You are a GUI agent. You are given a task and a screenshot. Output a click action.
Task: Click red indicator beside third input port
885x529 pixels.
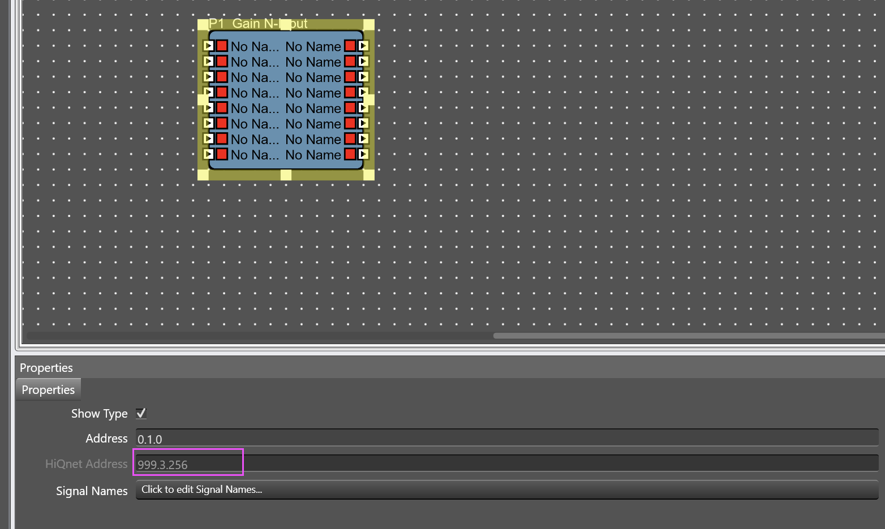click(222, 77)
